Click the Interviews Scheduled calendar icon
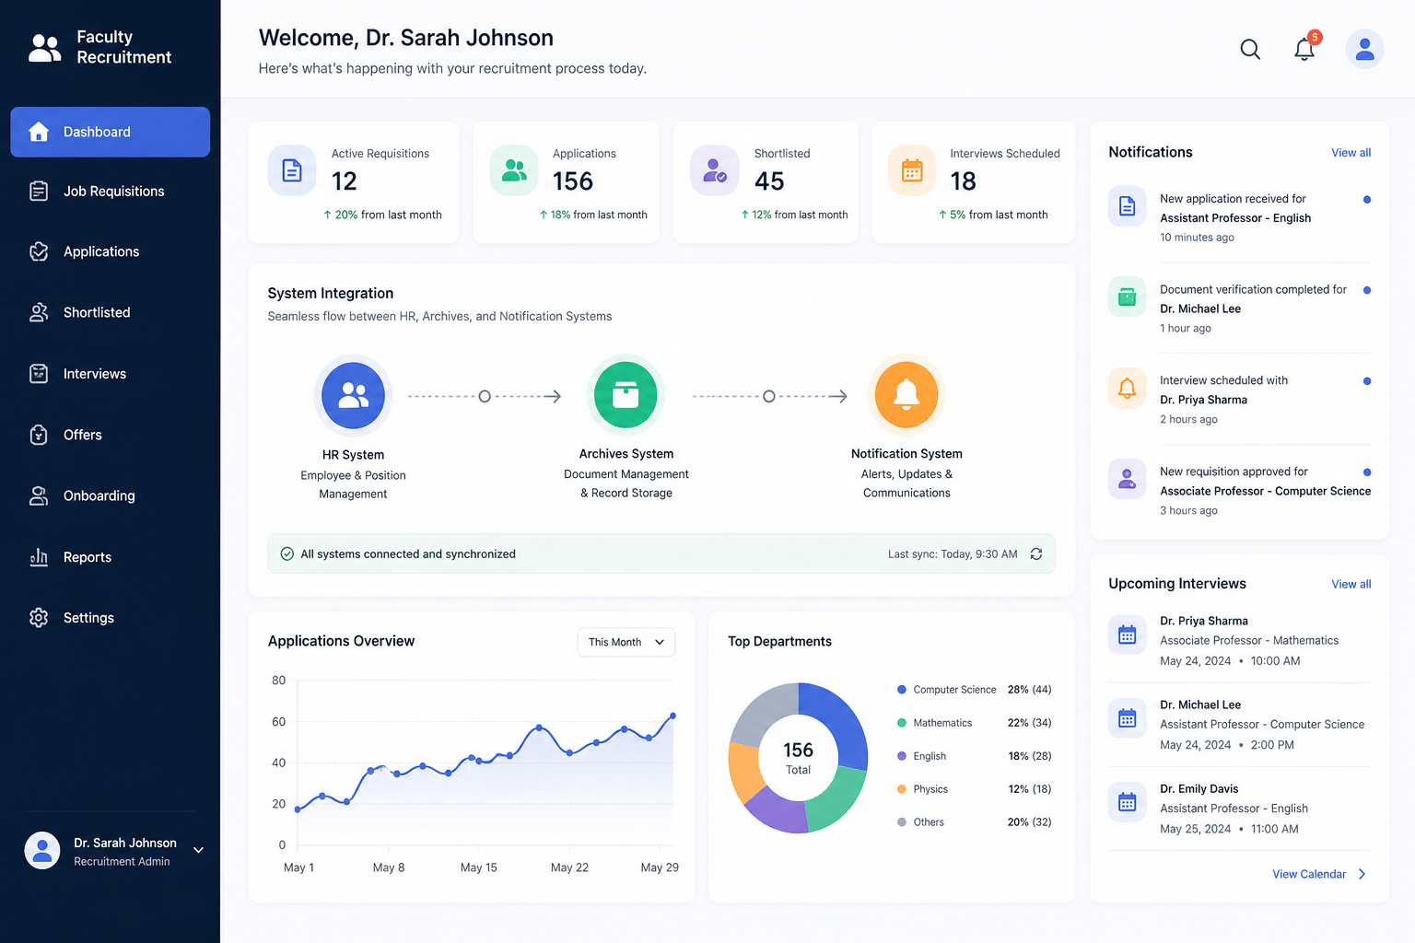 [x=912, y=170]
